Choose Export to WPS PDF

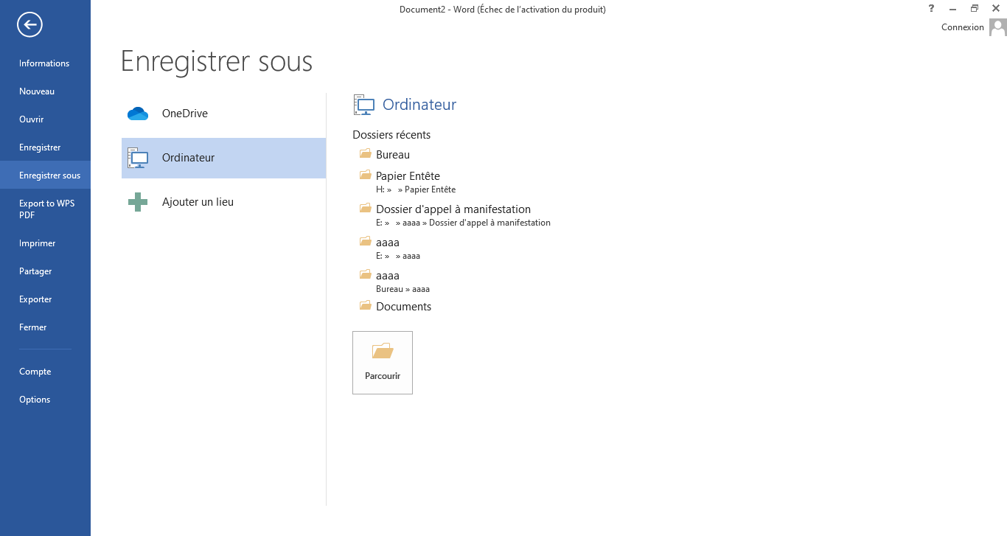pyautogui.click(x=45, y=209)
